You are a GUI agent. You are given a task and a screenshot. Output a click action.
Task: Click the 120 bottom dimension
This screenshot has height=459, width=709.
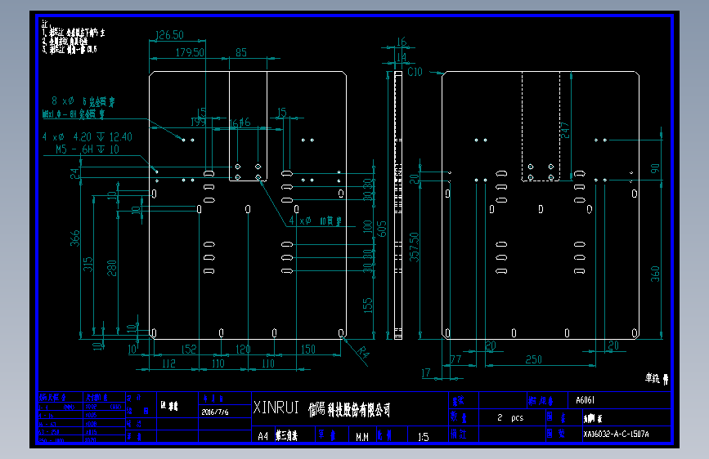click(x=243, y=350)
